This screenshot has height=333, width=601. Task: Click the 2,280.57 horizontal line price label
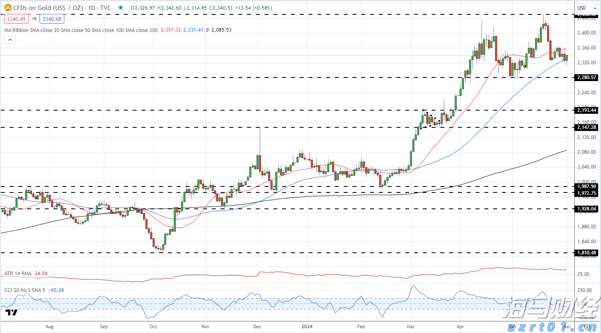(587, 77)
